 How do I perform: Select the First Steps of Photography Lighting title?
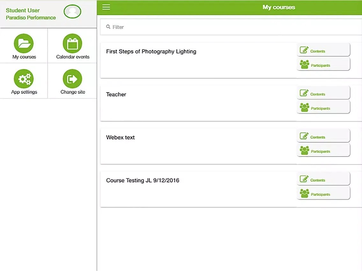point(151,52)
